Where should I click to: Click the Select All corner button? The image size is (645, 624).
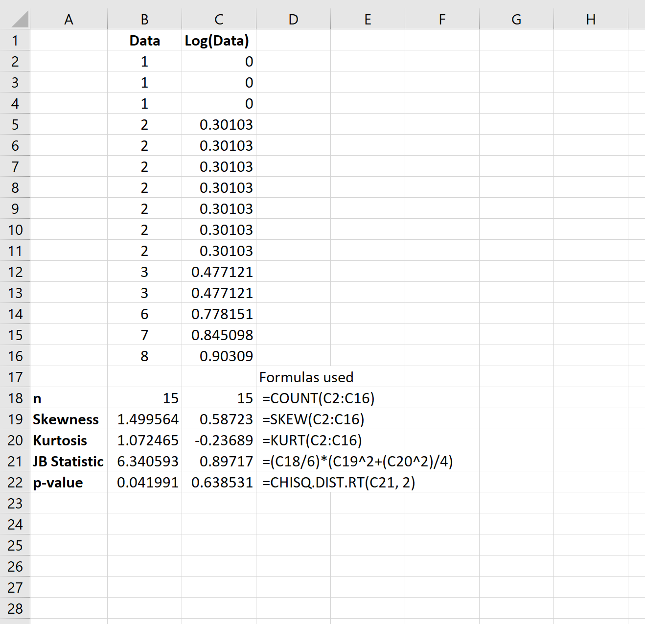pos(15,19)
